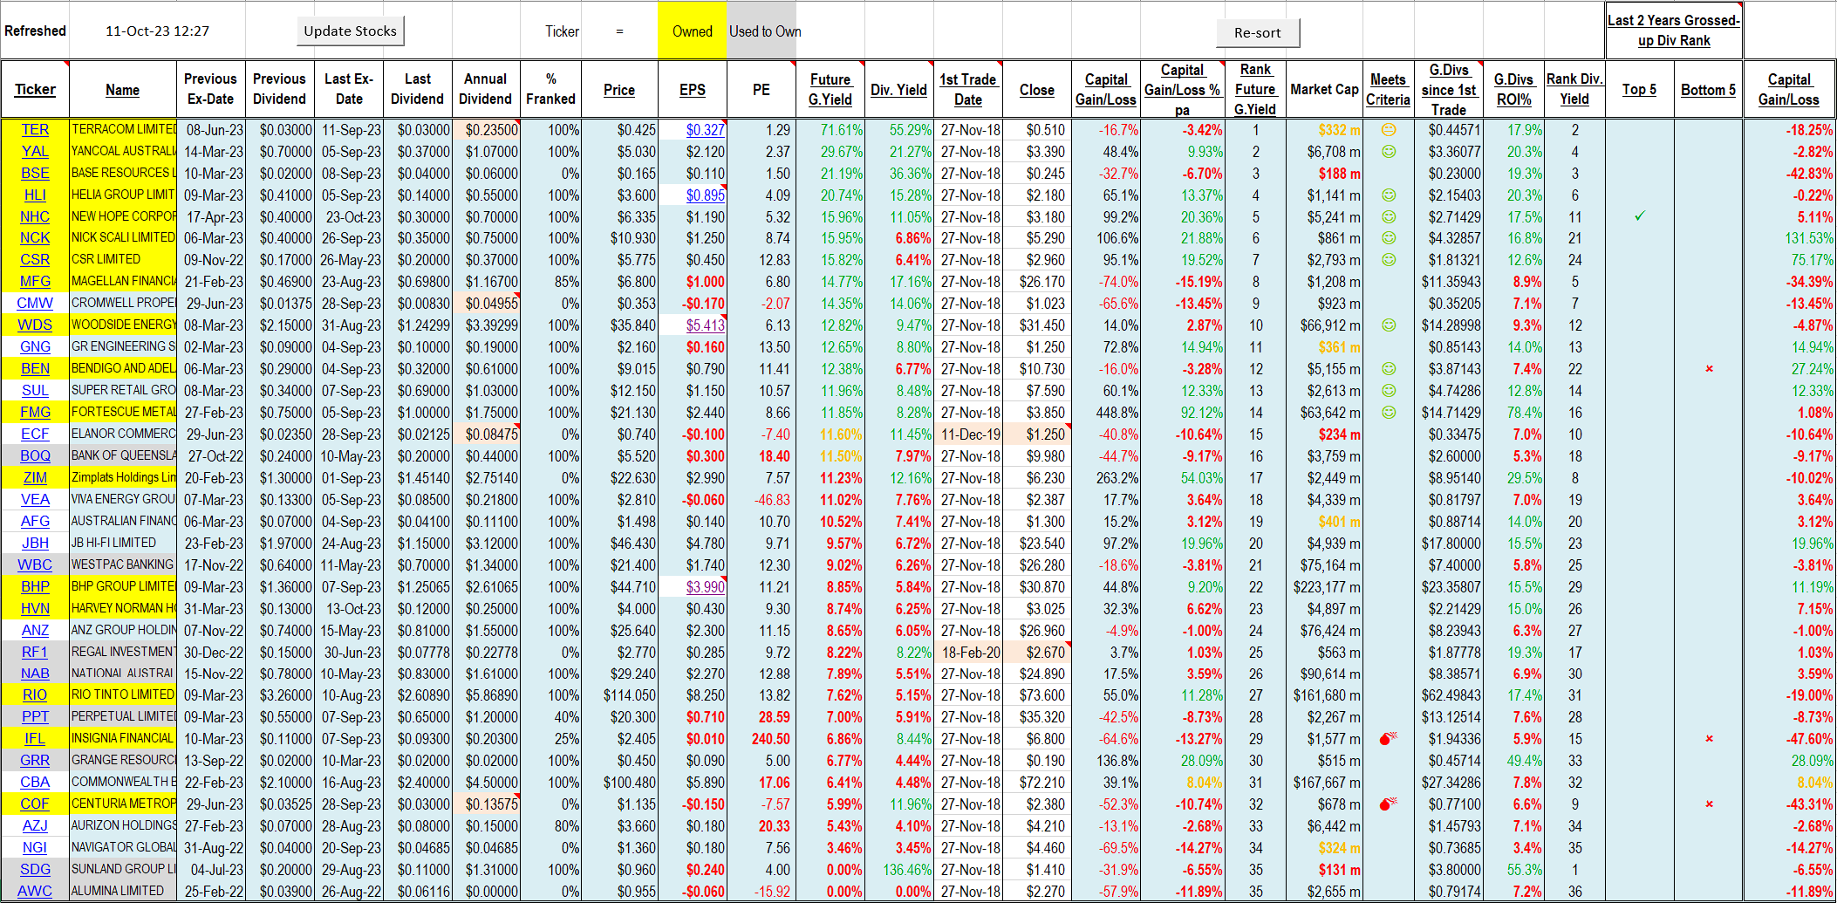Click the red cross in COF row
Screen dimensions: 1837x903
tap(1709, 804)
